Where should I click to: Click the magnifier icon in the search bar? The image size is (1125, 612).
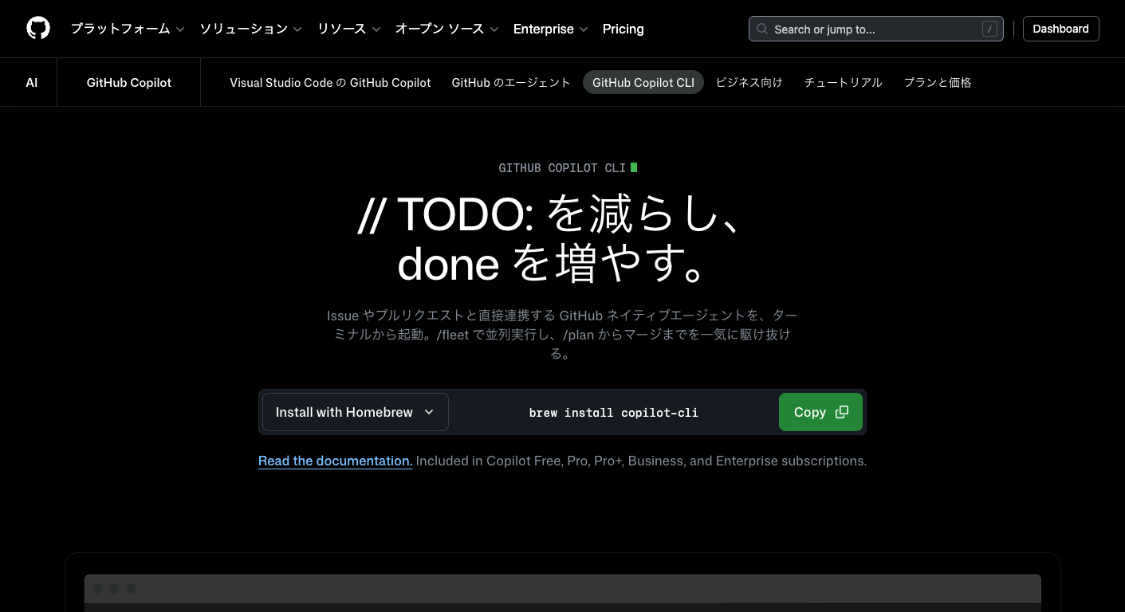(x=761, y=29)
